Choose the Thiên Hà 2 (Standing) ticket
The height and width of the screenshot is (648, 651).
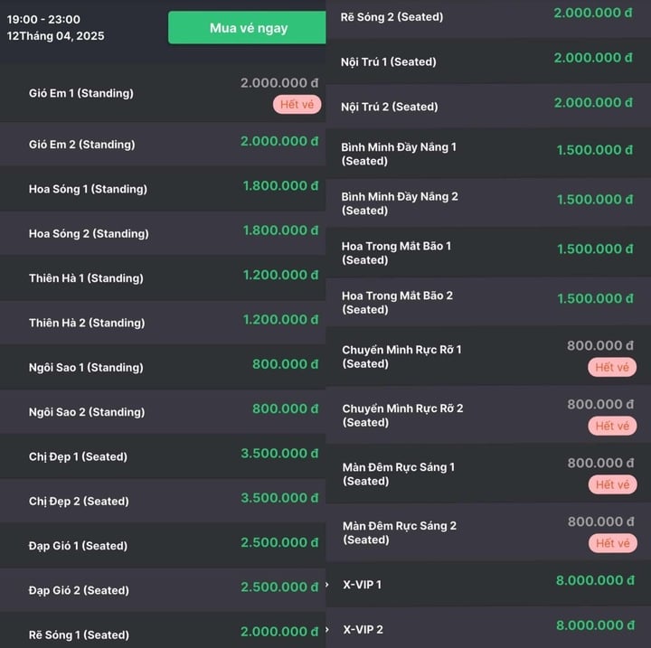pyautogui.click(x=86, y=323)
